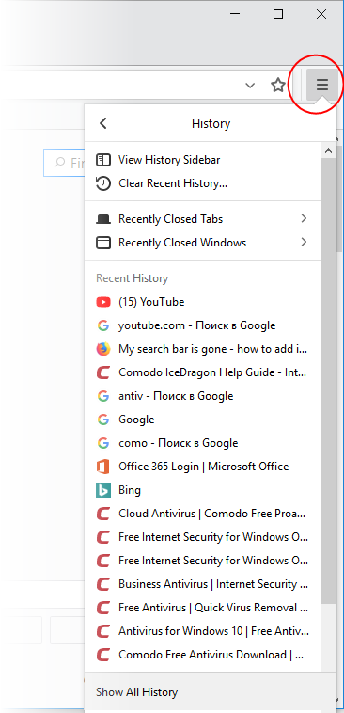The height and width of the screenshot is (713, 344).
Task: Click the View History Sidebar icon
Action: (103, 160)
